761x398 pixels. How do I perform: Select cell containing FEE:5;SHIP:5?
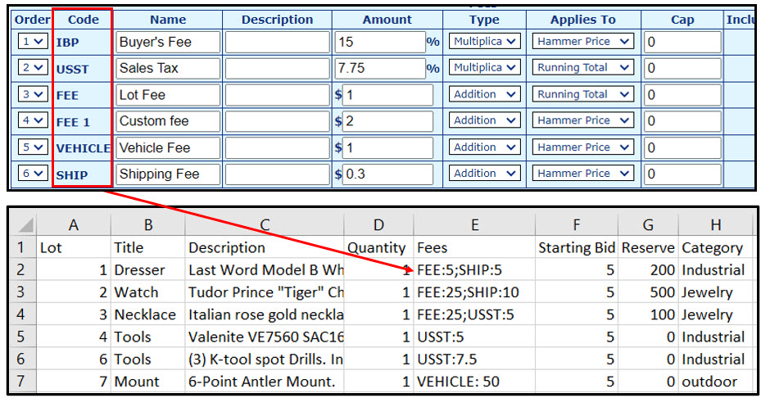click(x=474, y=269)
